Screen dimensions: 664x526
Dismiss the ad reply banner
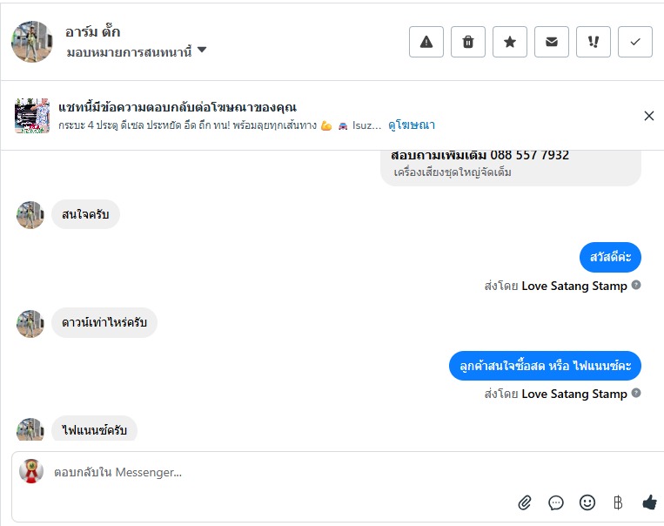tap(648, 116)
